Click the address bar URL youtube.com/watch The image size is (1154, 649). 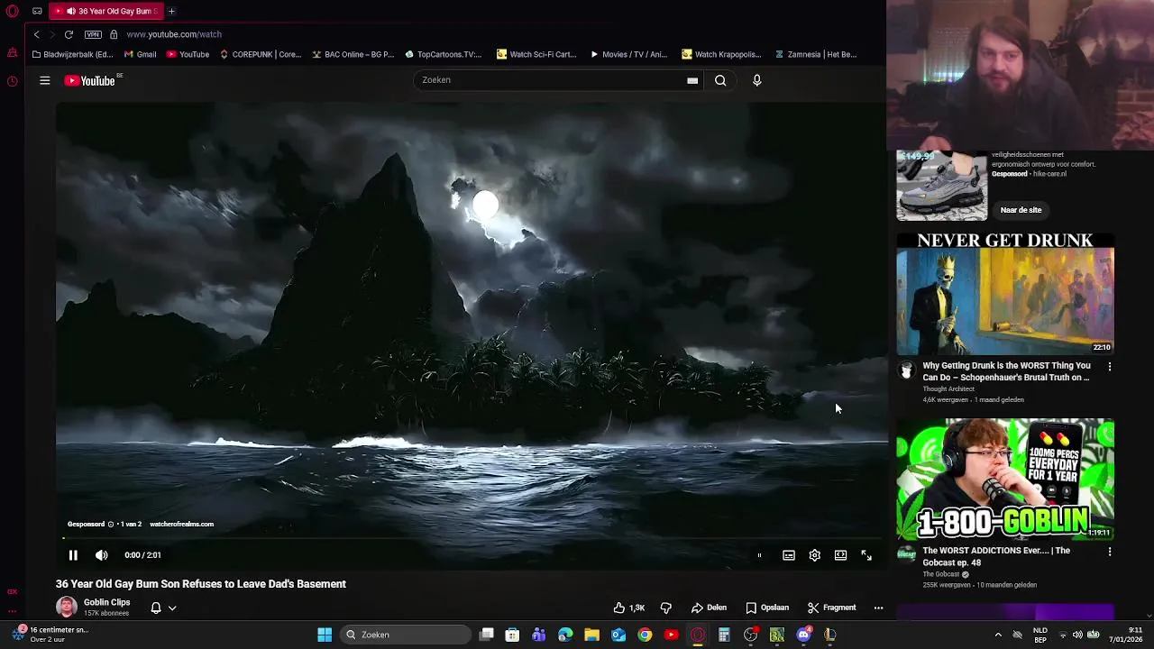(174, 34)
